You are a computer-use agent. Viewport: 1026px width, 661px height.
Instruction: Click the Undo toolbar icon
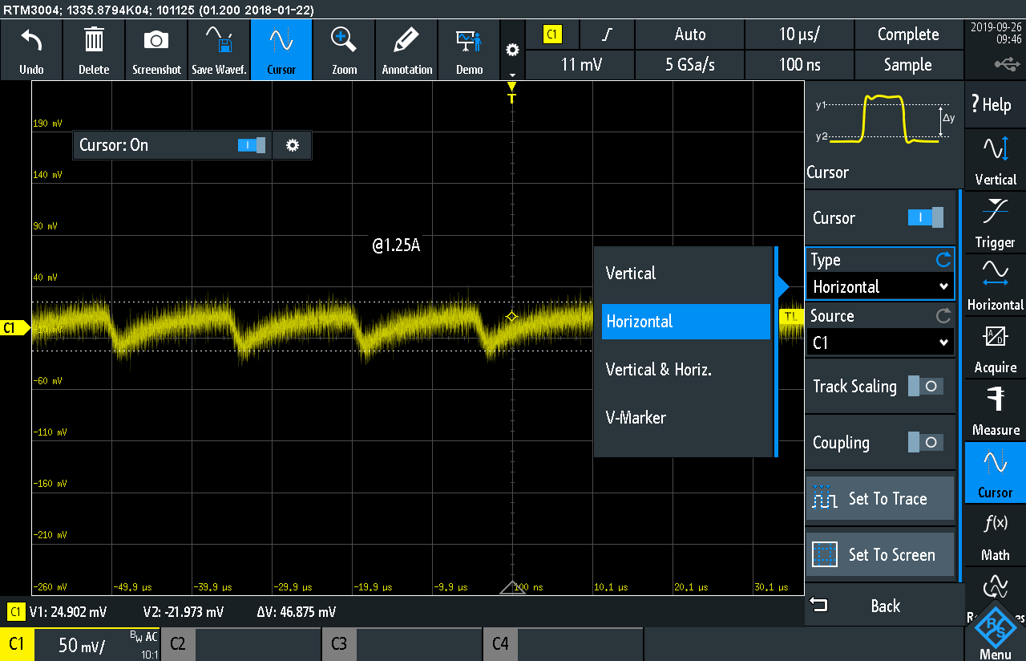31,50
